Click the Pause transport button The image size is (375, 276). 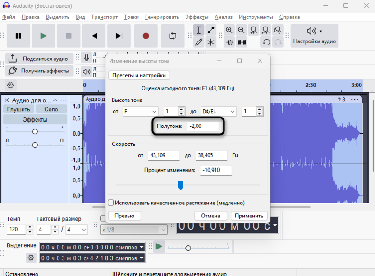pos(18,36)
